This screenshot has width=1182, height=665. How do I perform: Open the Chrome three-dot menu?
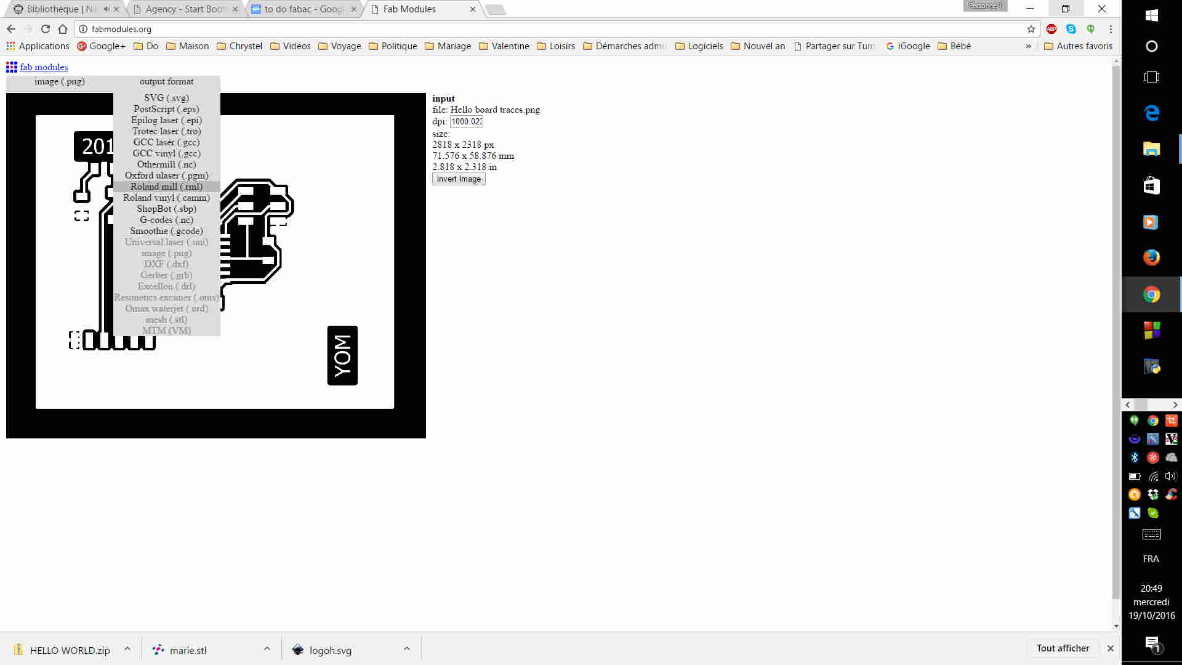(1111, 29)
